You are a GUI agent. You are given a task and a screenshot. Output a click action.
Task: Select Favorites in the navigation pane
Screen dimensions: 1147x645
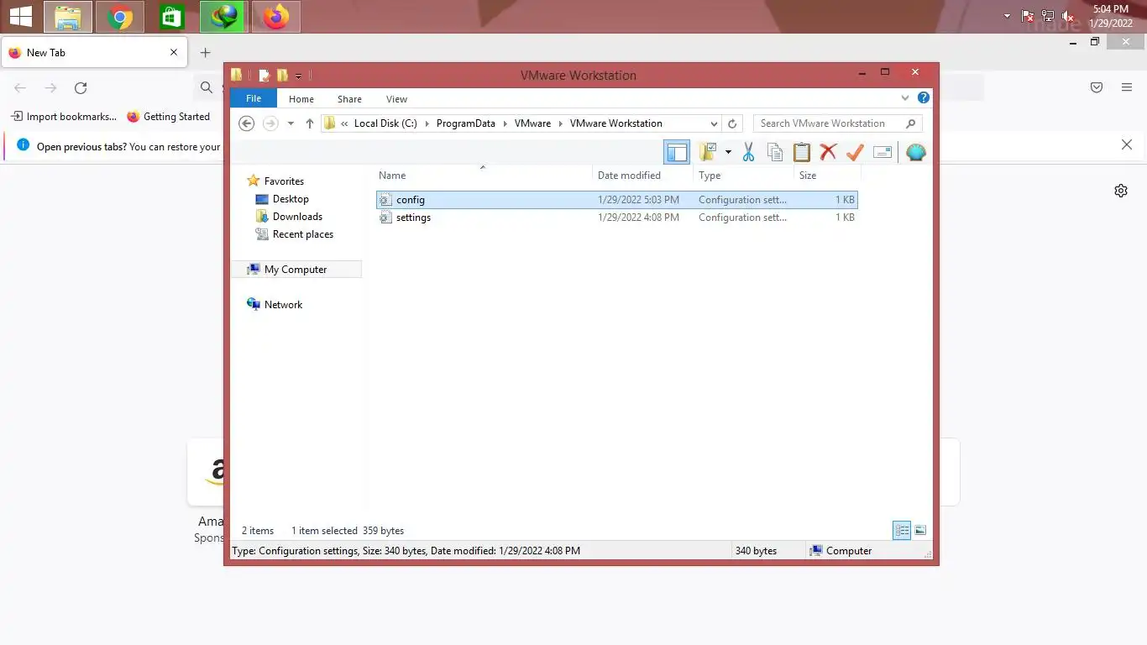pyautogui.click(x=284, y=181)
